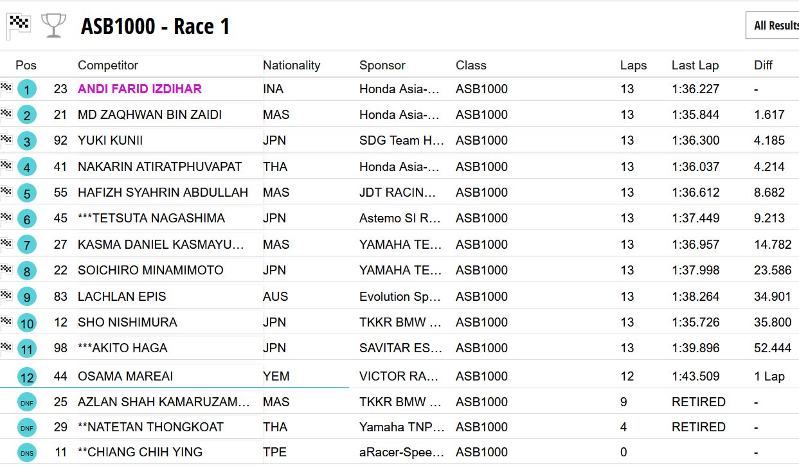Image resolution: width=799 pixels, height=466 pixels.
Task: Click the trophy icon beside race title
Action: pyautogui.click(x=53, y=26)
